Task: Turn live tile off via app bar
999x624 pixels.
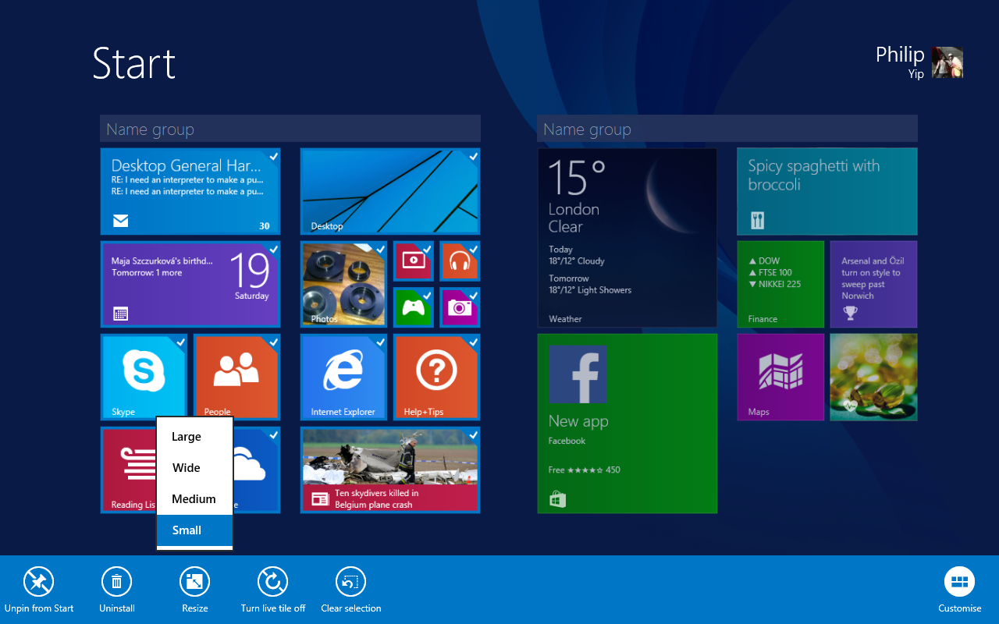Action: [272, 581]
